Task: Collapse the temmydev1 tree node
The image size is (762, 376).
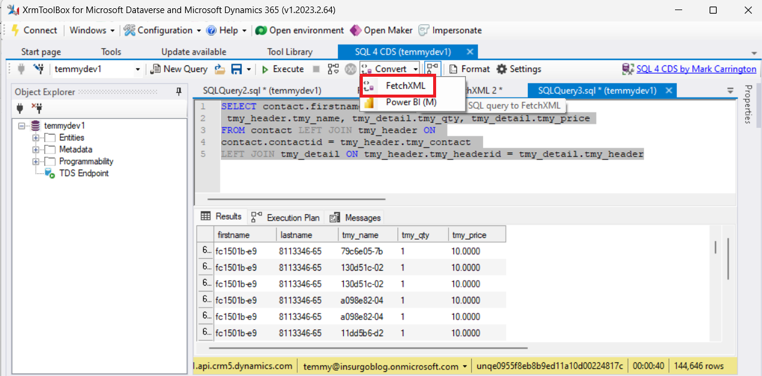Action: point(22,126)
